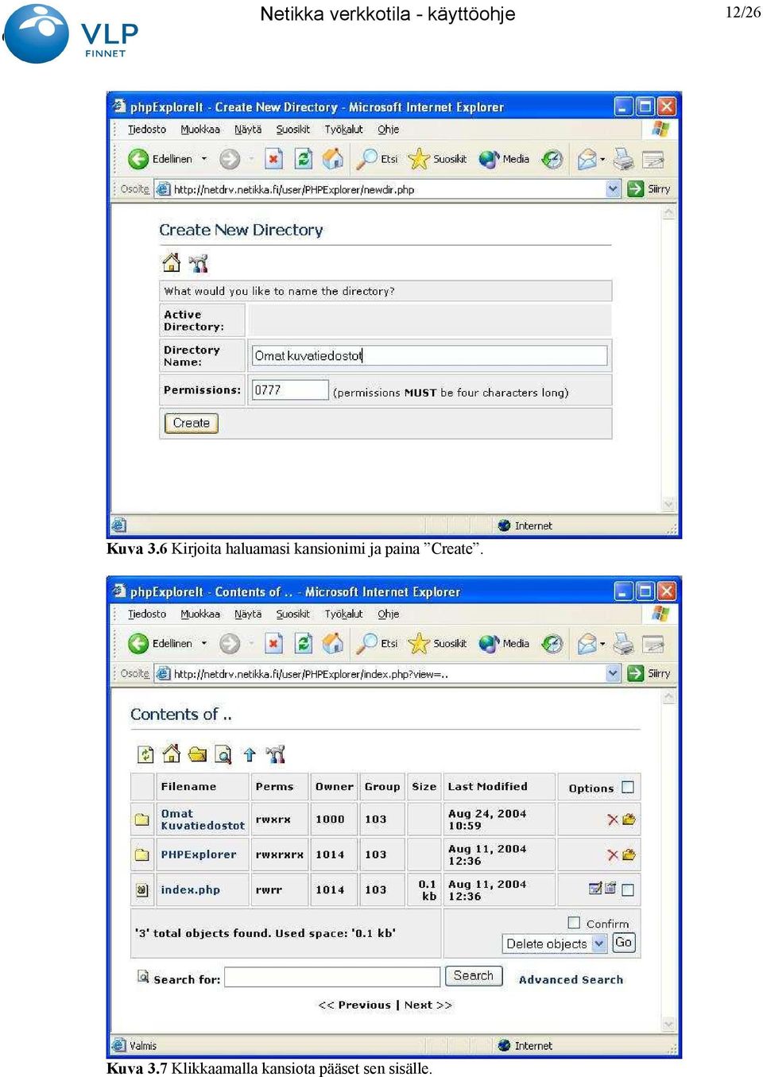The image size is (763, 1077).
Task: Click Omat Kuvatiedostot folder link
Action: 203,819
